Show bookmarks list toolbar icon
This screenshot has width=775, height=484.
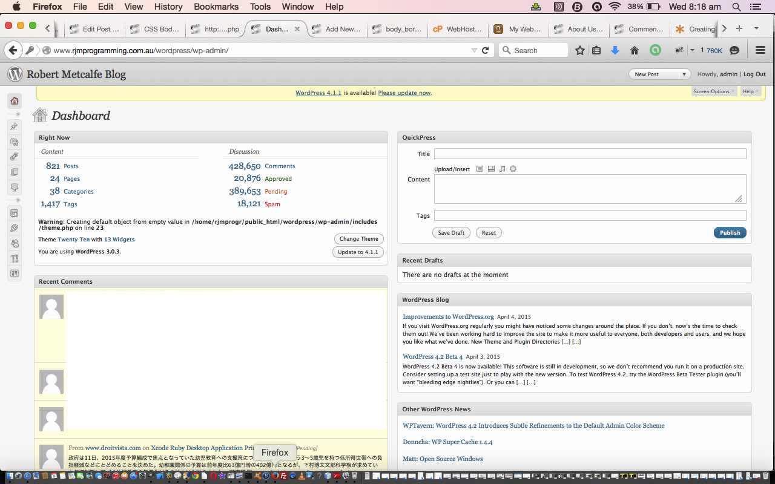(x=596, y=50)
